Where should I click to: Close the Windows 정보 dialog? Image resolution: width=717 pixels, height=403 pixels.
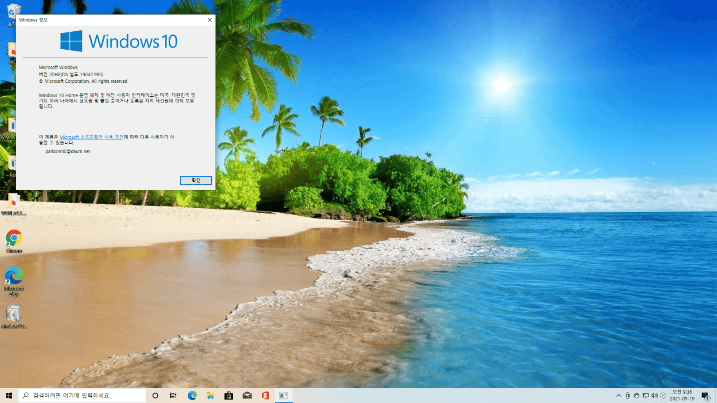(x=210, y=20)
